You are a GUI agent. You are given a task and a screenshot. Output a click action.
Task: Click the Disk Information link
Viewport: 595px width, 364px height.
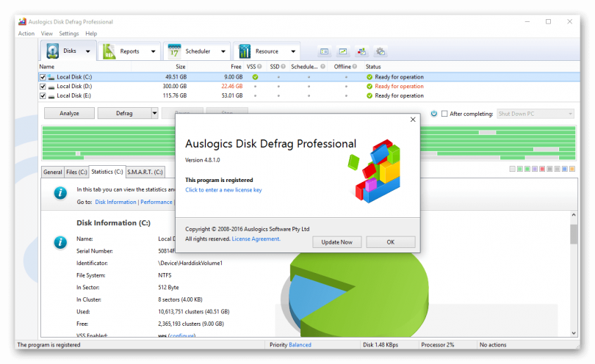pyautogui.click(x=115, y=202)
